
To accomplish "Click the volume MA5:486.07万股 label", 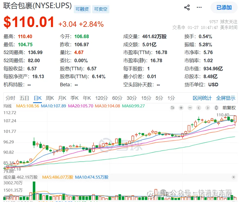I will 58,177.
